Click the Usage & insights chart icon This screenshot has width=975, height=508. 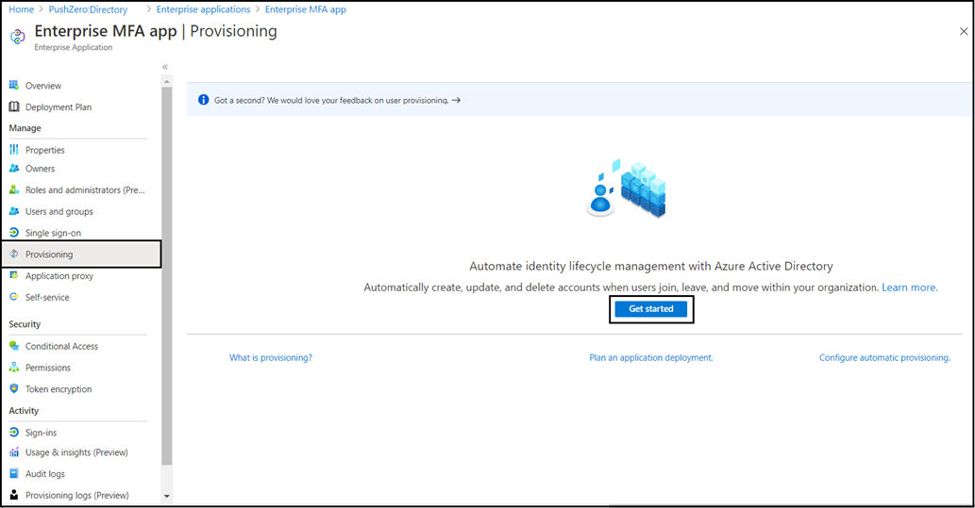(13, 452)
